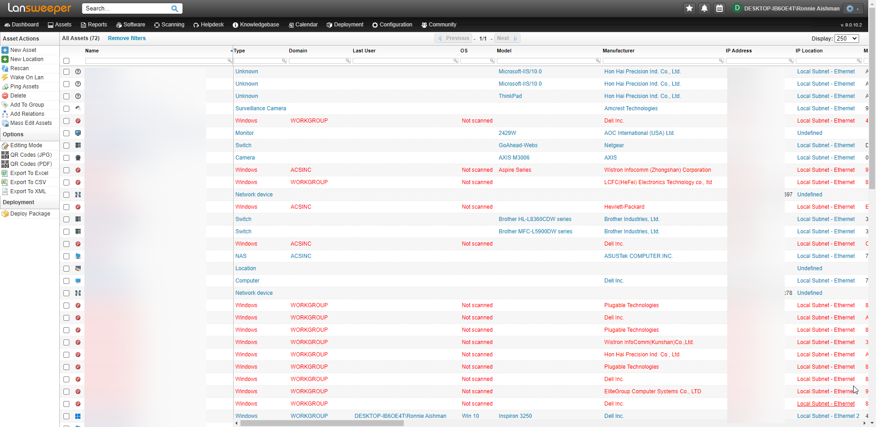Click the settings gear in header
876x427 pixels.
tap(853, 9)
